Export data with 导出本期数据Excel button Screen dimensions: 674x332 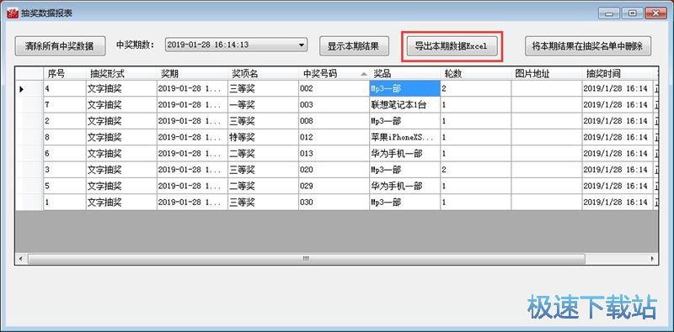click(452, 46)
